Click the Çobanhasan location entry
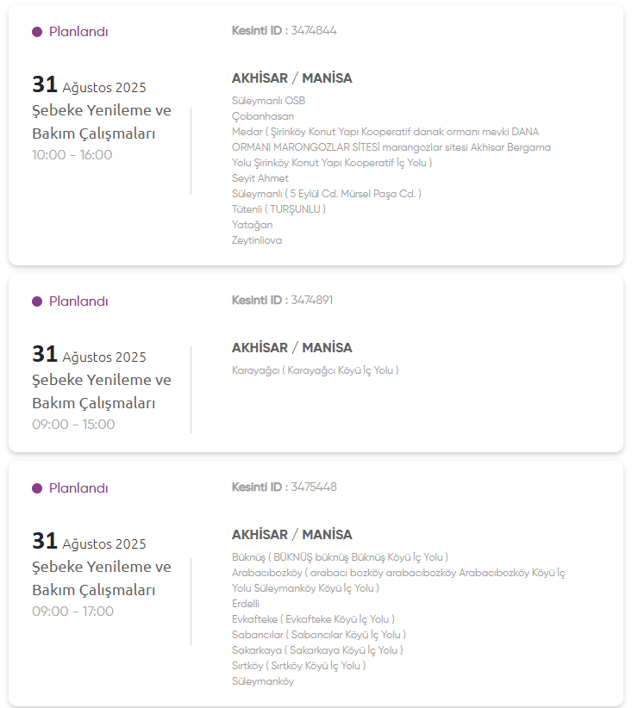632x708 pixels. [263, 116]
